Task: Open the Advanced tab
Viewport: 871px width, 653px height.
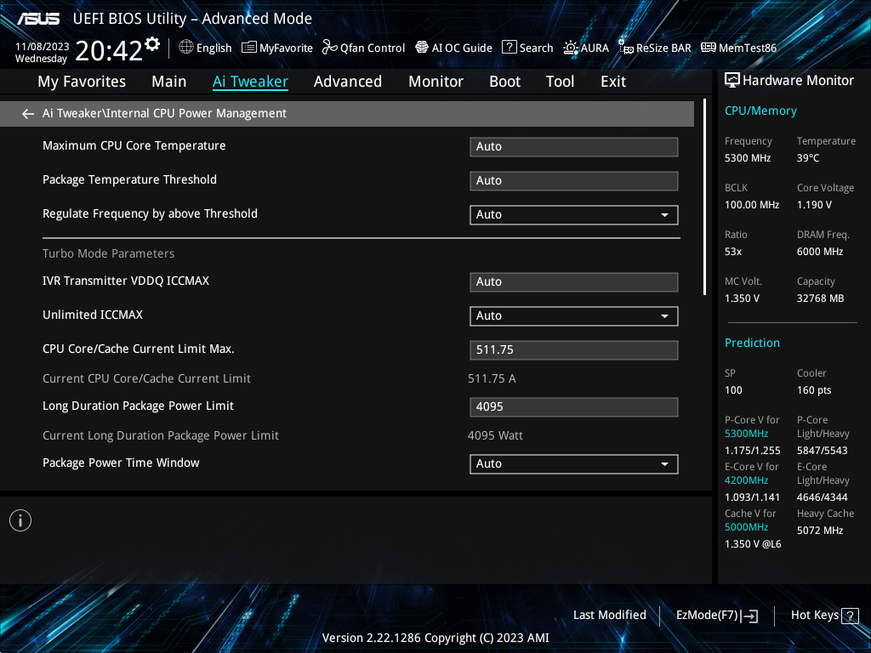Action: [348, 82]
